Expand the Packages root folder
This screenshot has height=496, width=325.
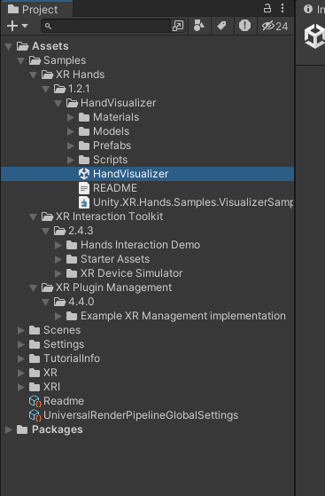pyautogui.click(x=9, y=429)
